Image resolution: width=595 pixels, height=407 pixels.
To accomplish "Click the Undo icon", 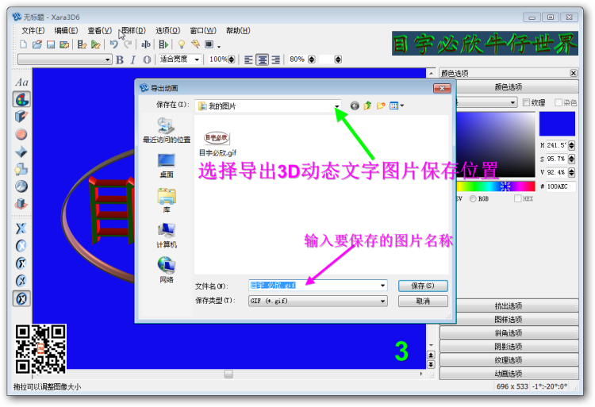I will tap(113, 44).
